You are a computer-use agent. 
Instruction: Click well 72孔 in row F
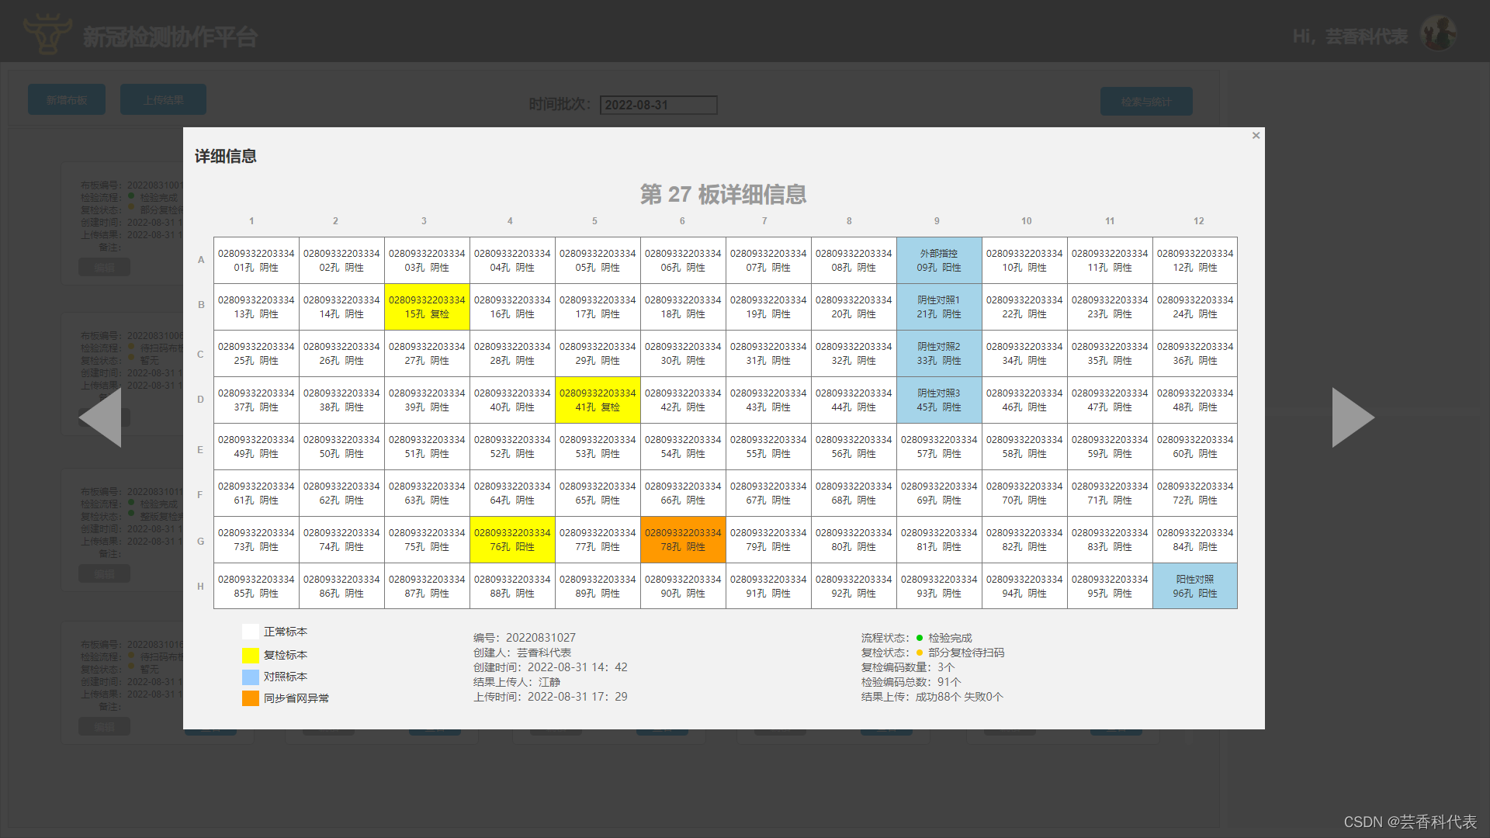coord(1195,493)
